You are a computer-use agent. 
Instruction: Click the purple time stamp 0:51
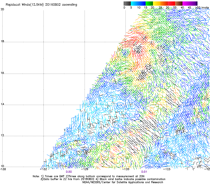pyautogui.click(x=144, y=172)
